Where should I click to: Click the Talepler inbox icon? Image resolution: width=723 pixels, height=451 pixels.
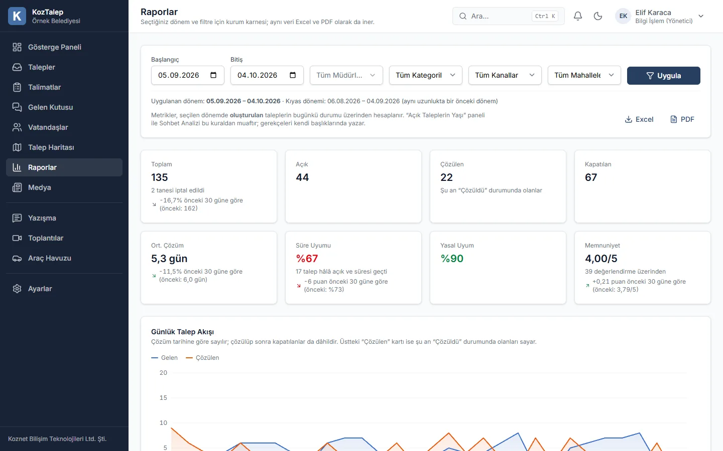pos(17,67)
